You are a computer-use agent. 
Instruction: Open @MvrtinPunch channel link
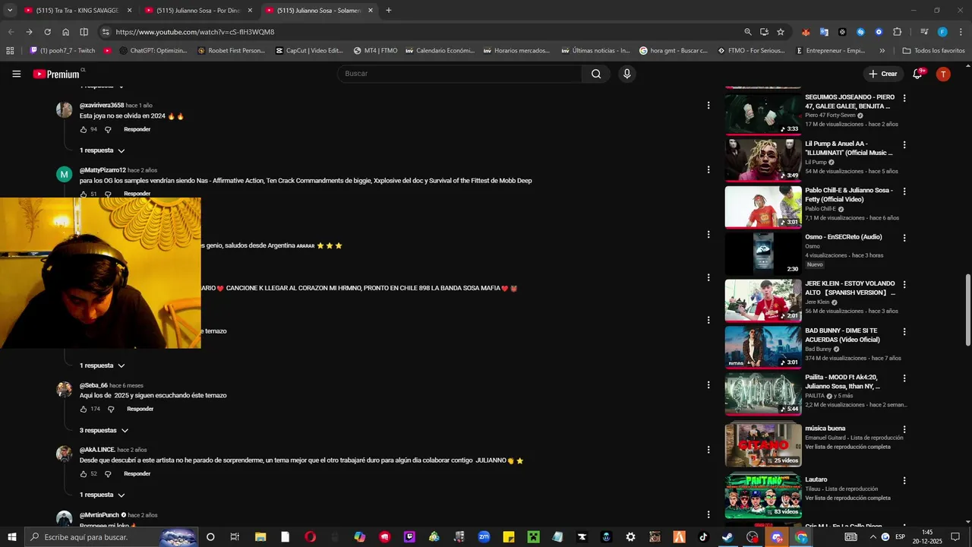(x=99, y=515)
